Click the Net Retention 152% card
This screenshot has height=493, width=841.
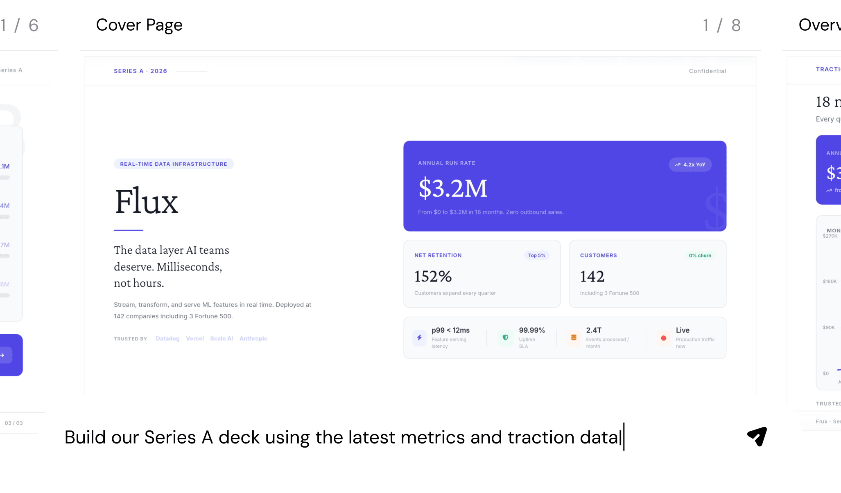[x=482, y=274]
